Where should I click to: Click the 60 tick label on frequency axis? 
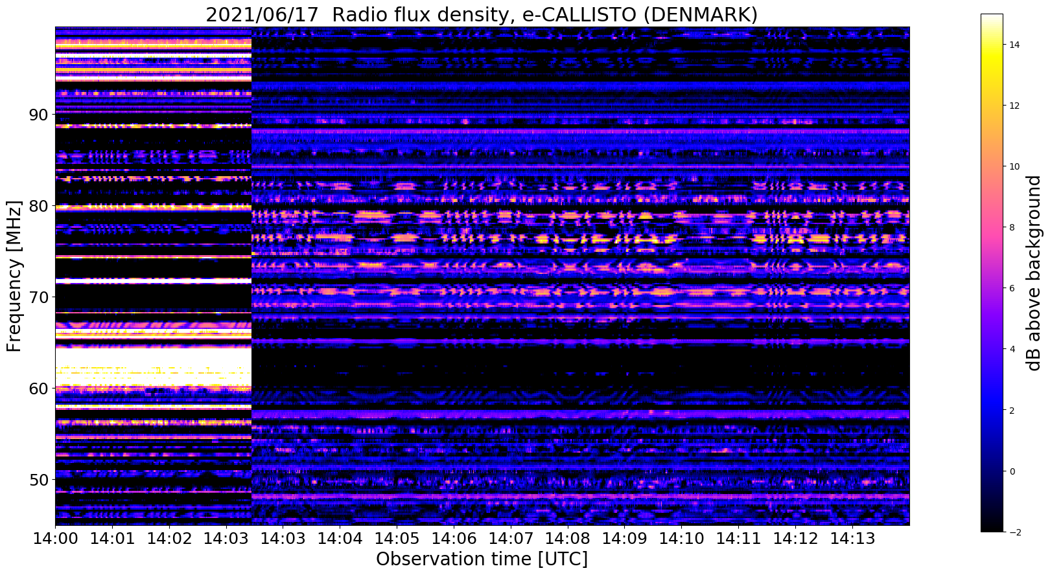tap(40, 389)
